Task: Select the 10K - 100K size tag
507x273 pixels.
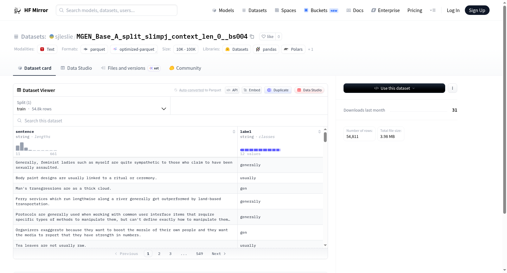Action: pyautogui.click(x=186, y=49)
